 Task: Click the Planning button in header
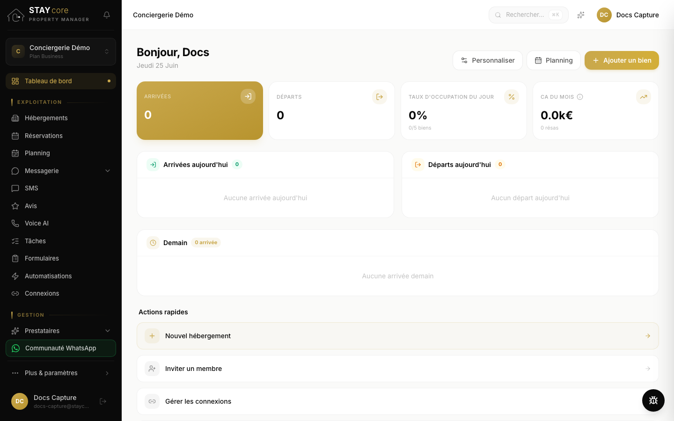[554, 60]
